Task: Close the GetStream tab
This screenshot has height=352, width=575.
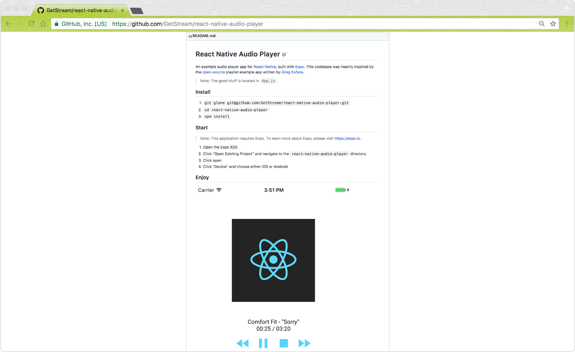Action: pyautogui.click(x=123, y=10)
